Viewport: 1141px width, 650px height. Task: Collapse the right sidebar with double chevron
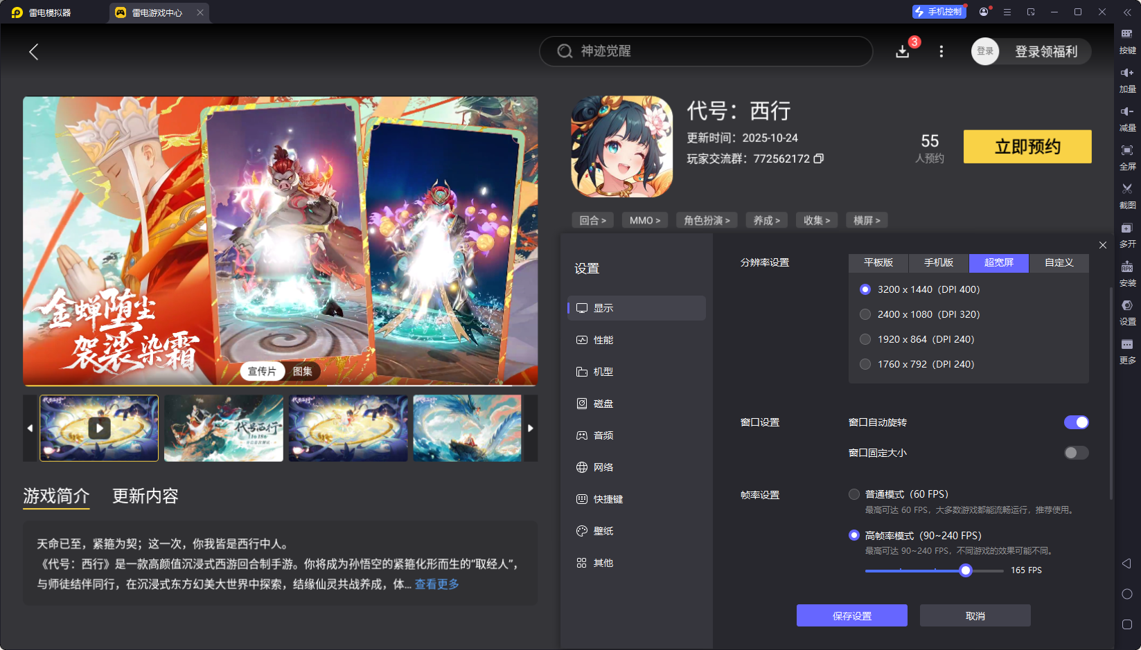pyautogui.click(x=1127, y=12)
